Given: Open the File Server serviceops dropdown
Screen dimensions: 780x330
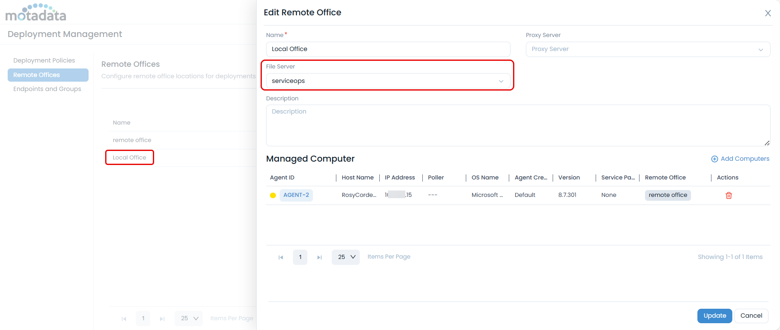Looking at the screenshot, I should pyautogui.click(x=387, y=81).
